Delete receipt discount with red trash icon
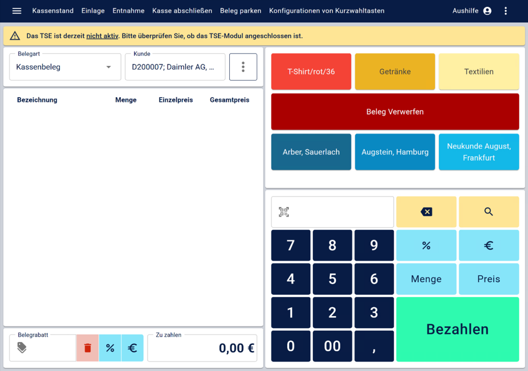Image resolution: width=528 pixels, height=371 pixels. [88, 348]
